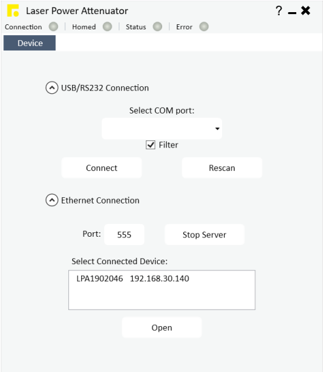Viewport: 323px width, 372px height.
Task: Open the selected connected device
Action: 162,327
